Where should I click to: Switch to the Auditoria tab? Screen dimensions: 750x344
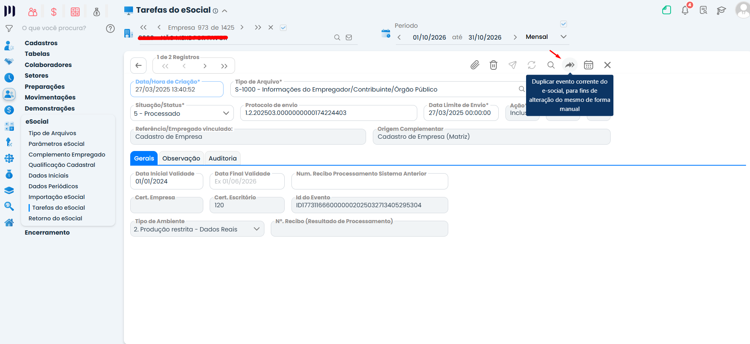(223, 158)
